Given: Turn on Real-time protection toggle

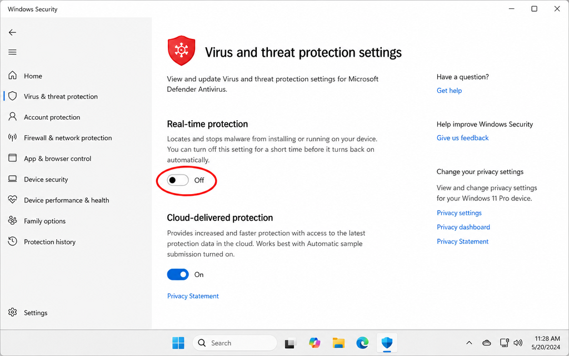Looking at the screenshot, I should [178, 180].
